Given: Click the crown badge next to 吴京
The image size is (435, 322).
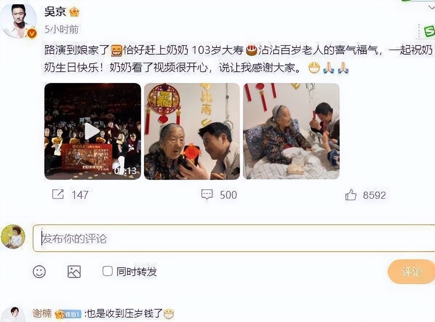Looking at the screenshot, I should [x=74, y=12].
